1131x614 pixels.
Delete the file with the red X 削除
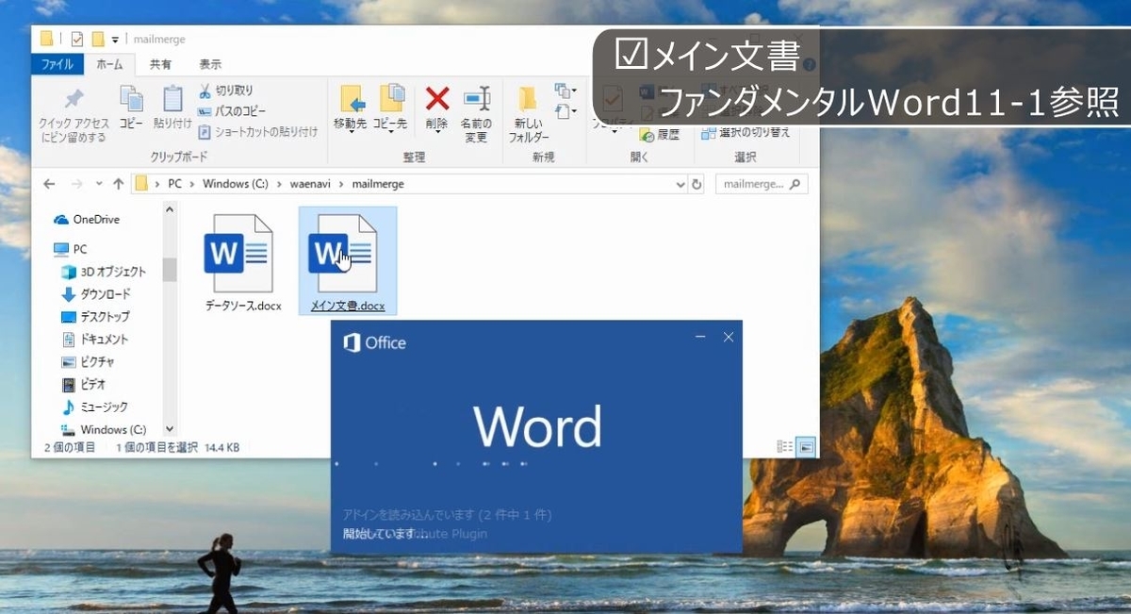click(436, 108)
